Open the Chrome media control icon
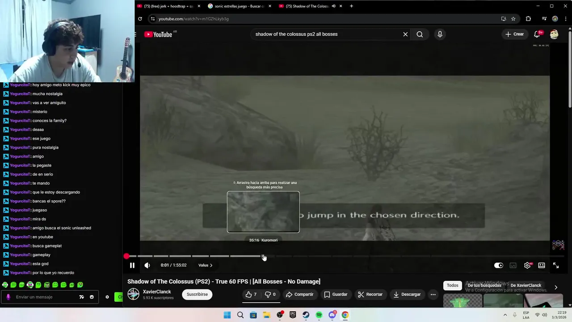 click(x=544, y=19)
